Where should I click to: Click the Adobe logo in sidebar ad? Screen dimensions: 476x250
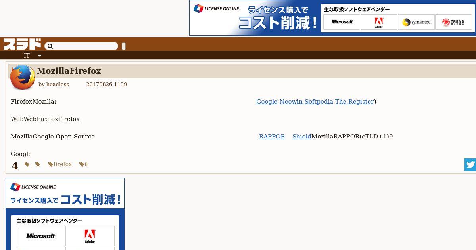tap(90, 236)
